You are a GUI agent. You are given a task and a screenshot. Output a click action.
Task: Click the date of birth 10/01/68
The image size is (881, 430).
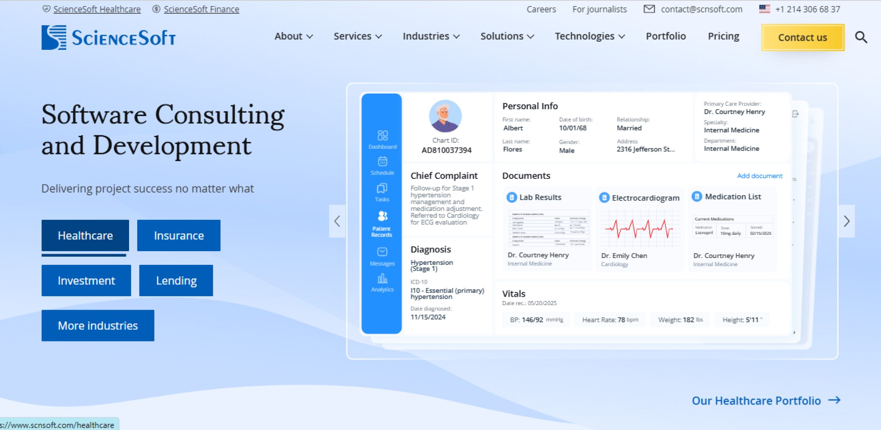tap(573, 128)
